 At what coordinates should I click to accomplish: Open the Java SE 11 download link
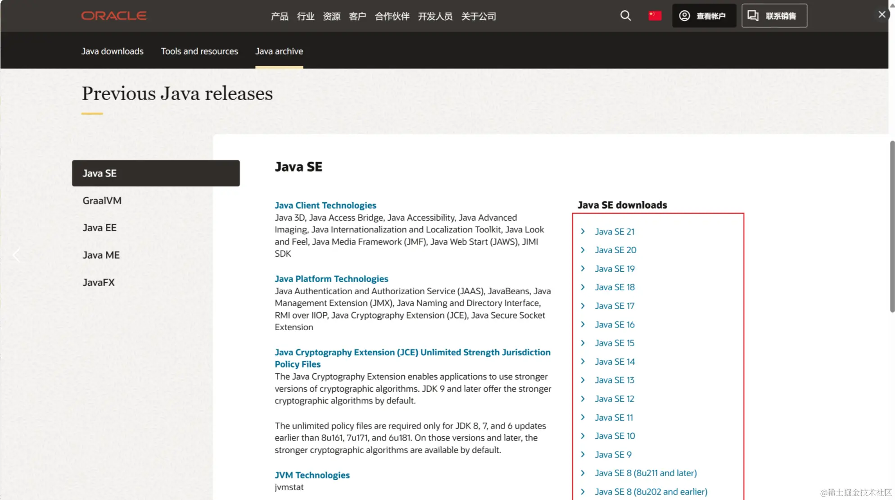[x=614, y=418]
